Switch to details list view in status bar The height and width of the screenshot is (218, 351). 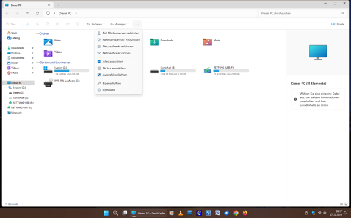341,204
